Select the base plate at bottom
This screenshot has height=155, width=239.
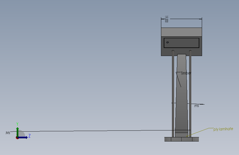(x=182, y=139)
